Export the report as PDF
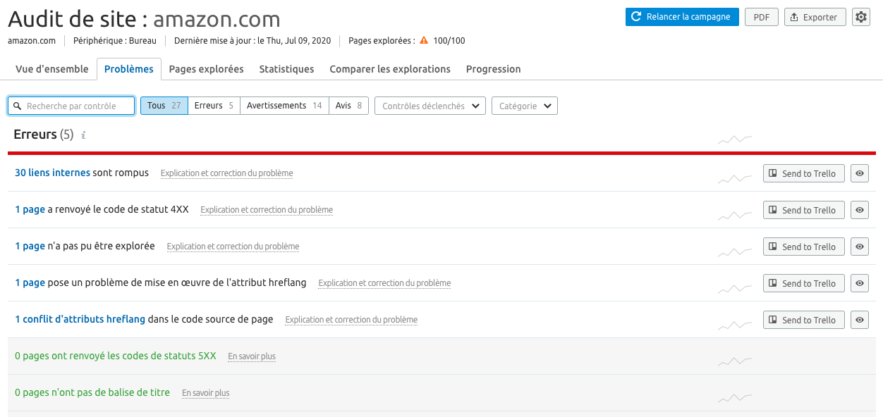 761,17
